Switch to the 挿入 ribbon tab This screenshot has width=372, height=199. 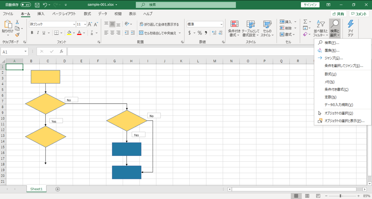pos(41,14)
